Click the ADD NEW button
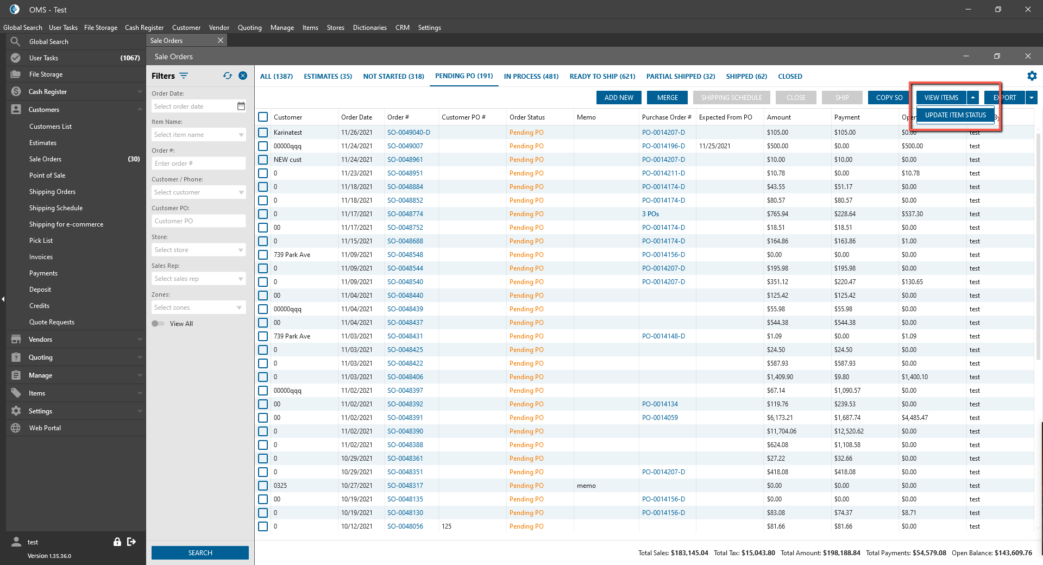 coord(619,98)
